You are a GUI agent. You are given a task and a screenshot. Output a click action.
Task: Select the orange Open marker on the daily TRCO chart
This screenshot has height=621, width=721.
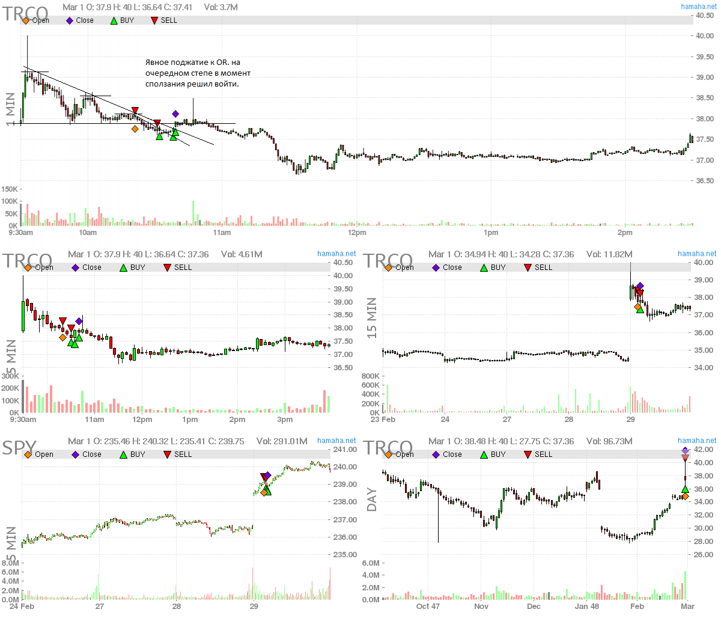686,497
